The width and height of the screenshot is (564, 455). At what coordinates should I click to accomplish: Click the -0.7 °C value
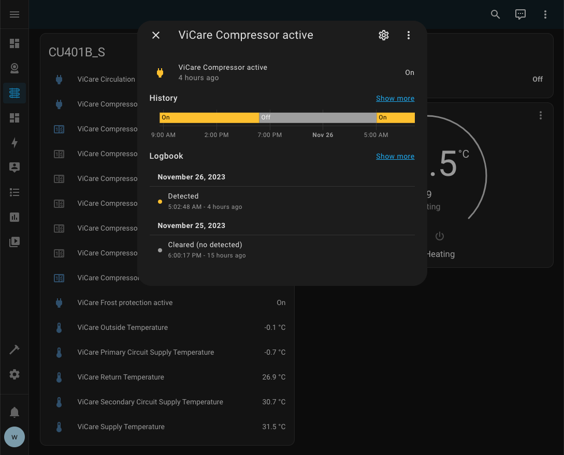pyautogui.click(x=274, y=352)
